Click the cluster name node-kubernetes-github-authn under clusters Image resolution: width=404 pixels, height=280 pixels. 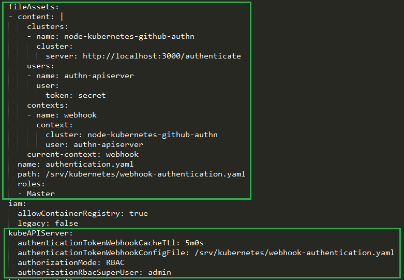point(130,36)
